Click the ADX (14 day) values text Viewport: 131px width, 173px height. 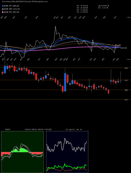(x=74, y=129)
